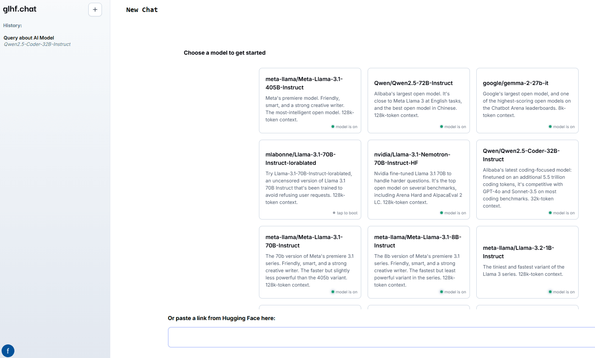Screen dimensions: 595x358
Task: Click the 'New Chat' heading
Action: pos(142,10)
